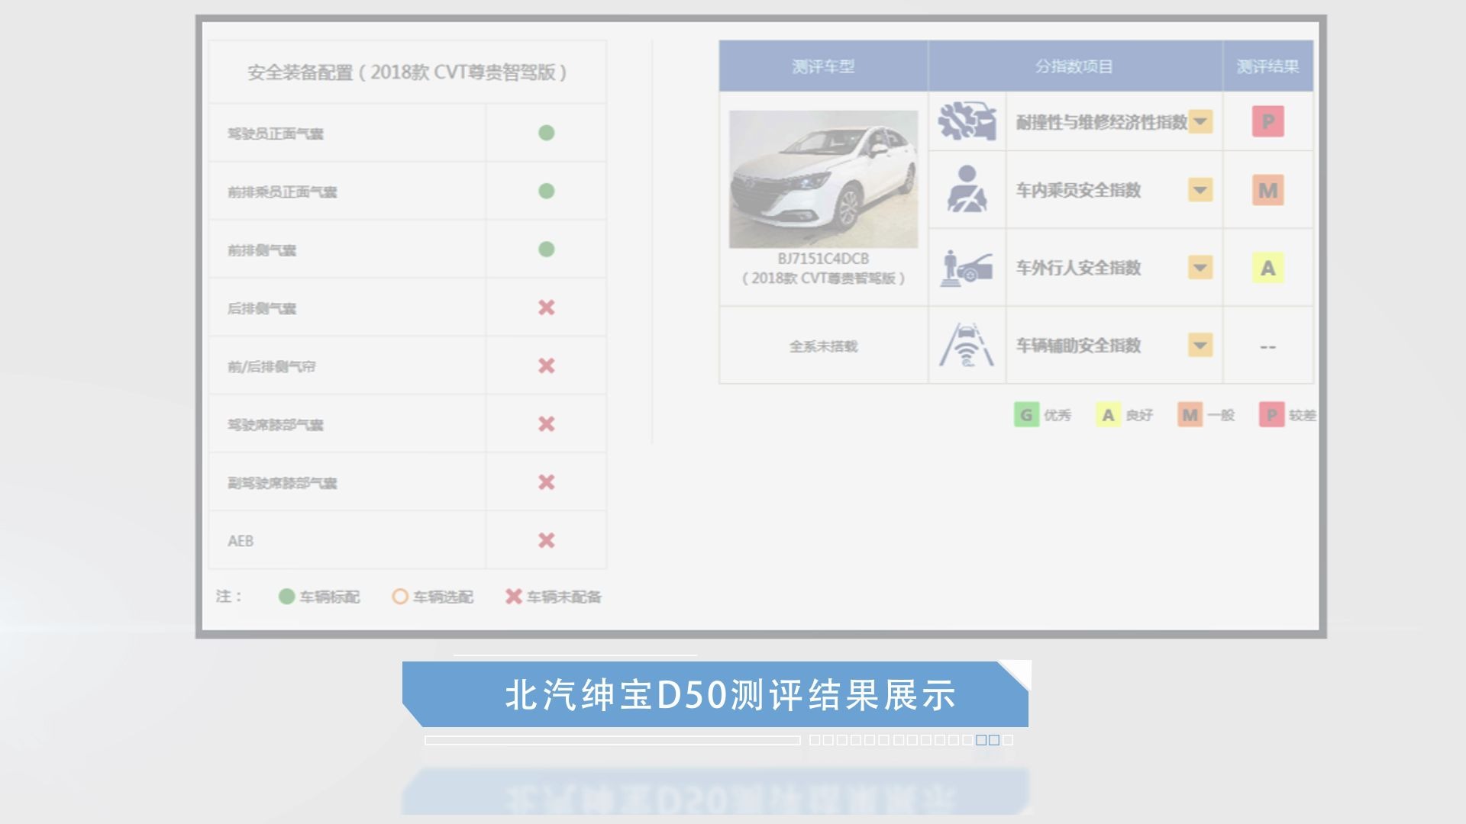Click green dot for 驾驶员正面气囊
Image resolution: width=1466 pixels, height=824 pixels.
coord(546,133)
